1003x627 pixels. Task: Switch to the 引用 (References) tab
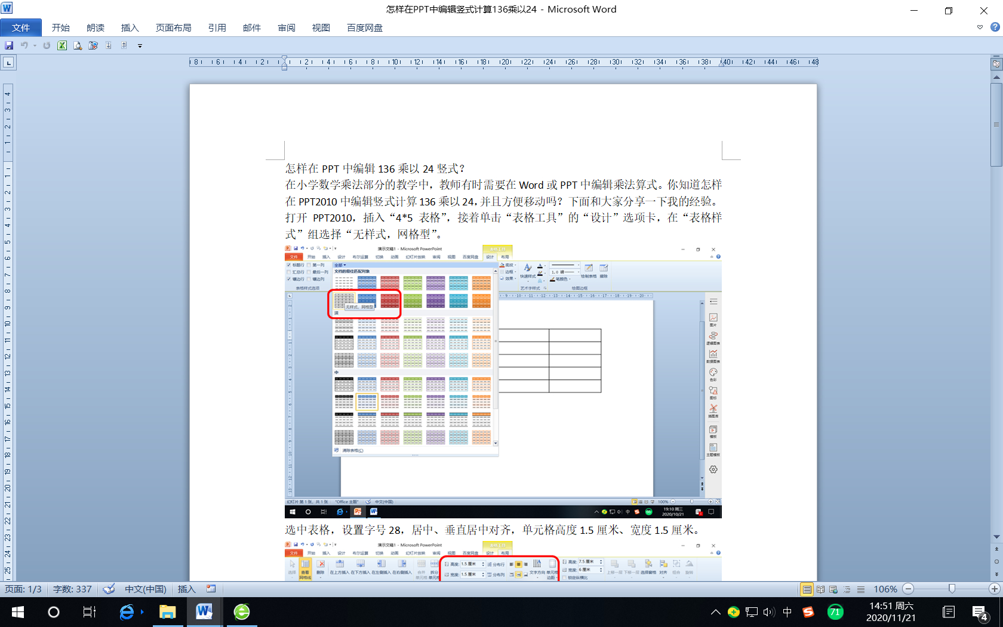pyautogui.click(x=217, y=27)
